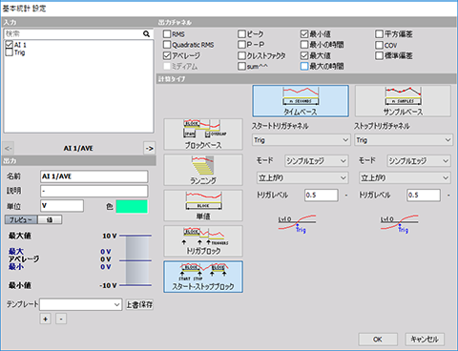
Task: Enable the COV checkbox
Action: (x=379, y=45)
